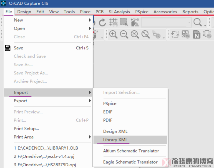Click the zoom in icon
This screenshot has height=168, width=214.
113,34
